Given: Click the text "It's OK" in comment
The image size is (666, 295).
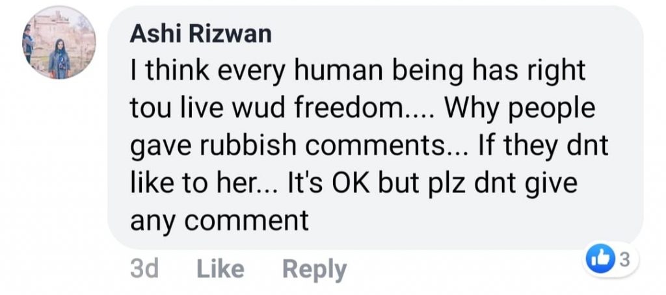Looking at the screenshot, I should [x=328, y=183].
